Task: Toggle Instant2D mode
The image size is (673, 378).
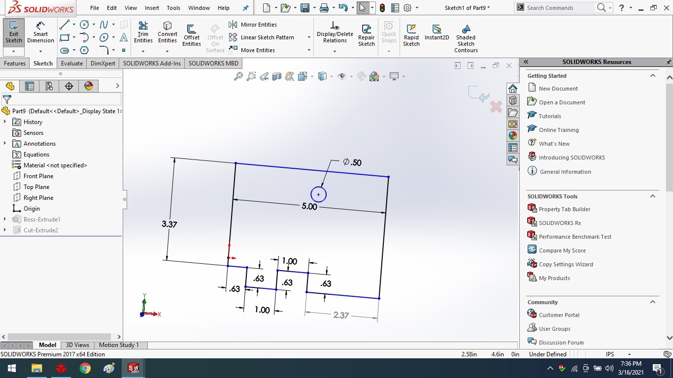Action: 437,33
